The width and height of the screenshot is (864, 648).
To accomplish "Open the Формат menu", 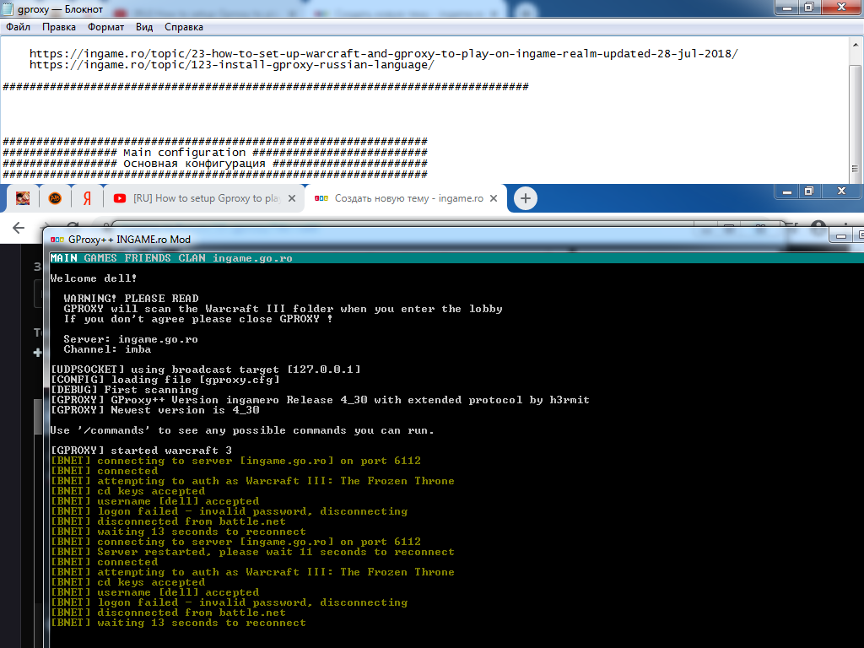I will [105, 27].
